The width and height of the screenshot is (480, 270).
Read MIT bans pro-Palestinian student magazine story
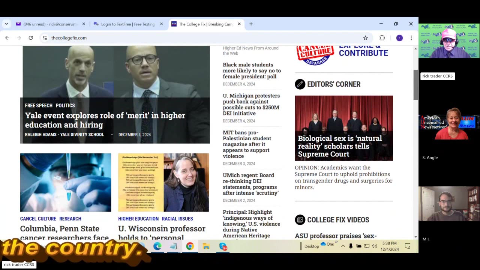pos(247,144)
